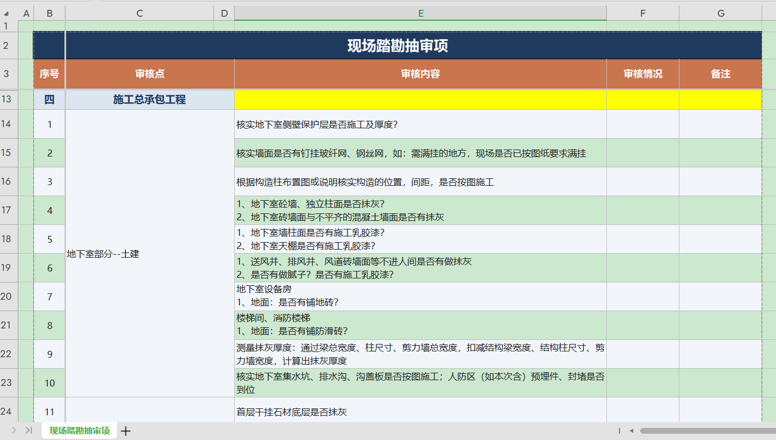Click the 地下室部分--土建 merged cell
This screenshot has width=776, height=440.
(150, 254)
